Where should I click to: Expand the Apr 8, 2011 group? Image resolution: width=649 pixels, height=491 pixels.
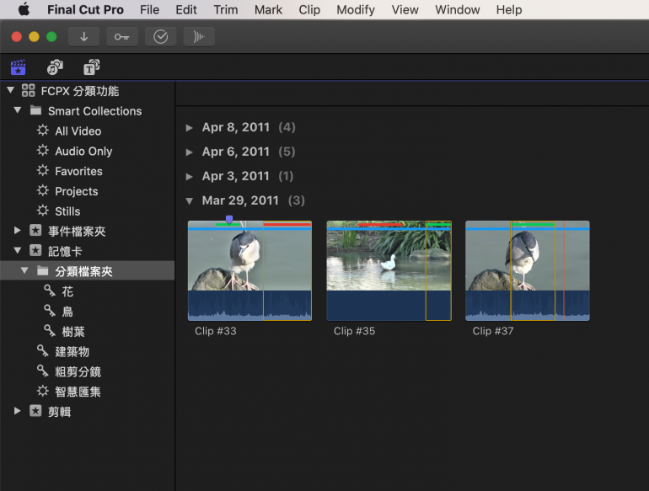click(189, 128)
